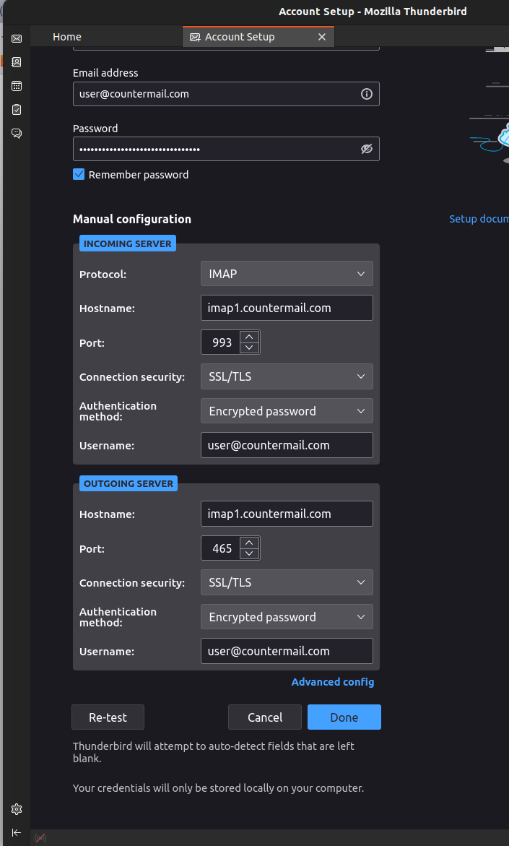Decrease the outgoing server port number
The width and height of the screenshot is (509, 846).
click(249, 554)
